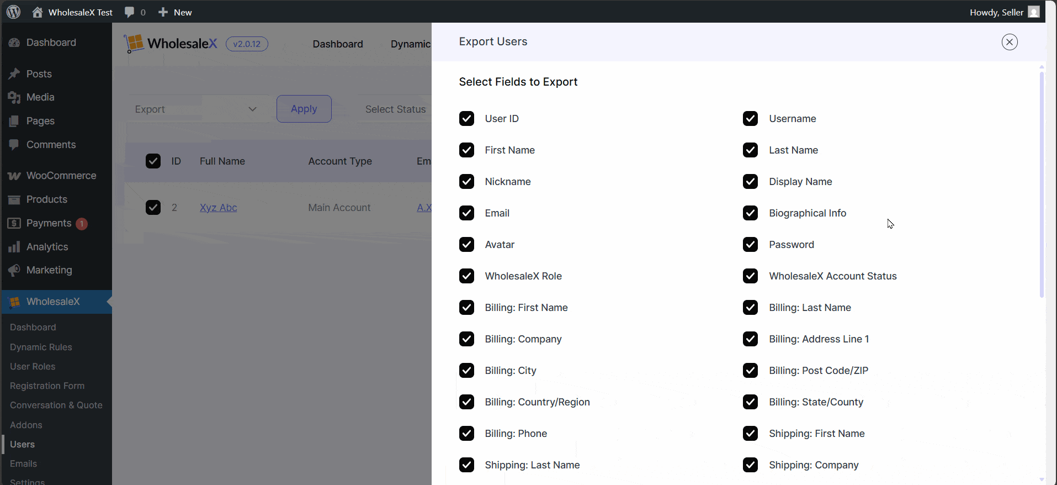1057x485 pixels.
Task: Toggle Shipping: Last Name checkbox
Action: pyautogui.click(x=466, y=465)
